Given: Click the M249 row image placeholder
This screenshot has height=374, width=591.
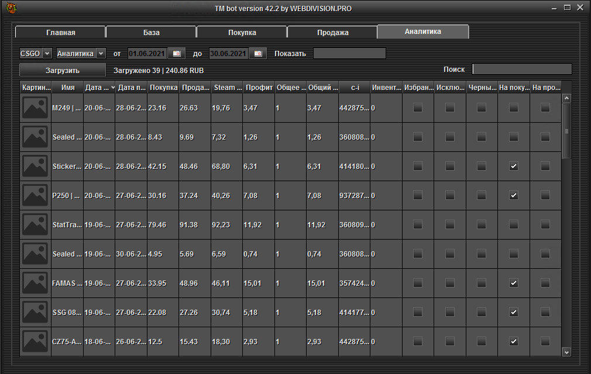Looking at the screenshot, I should click(35, 108).
